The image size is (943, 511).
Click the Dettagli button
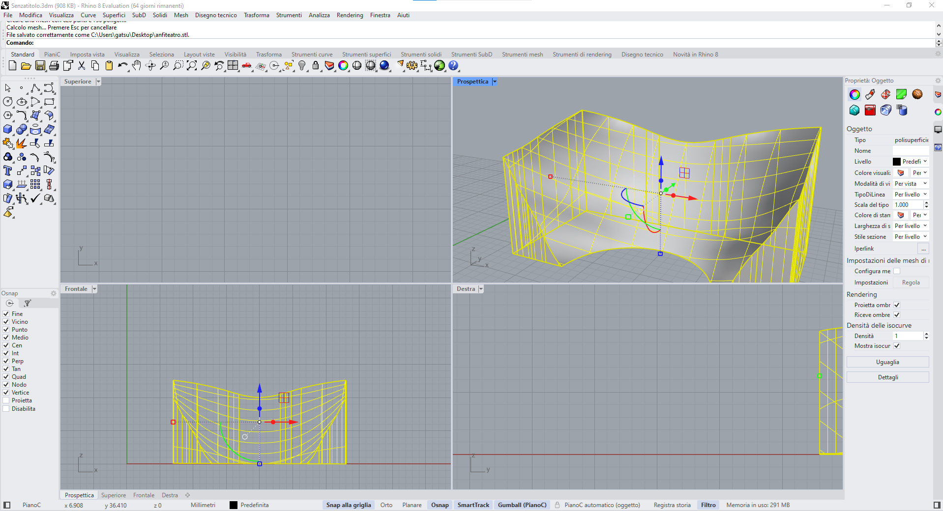click(x=887, y=377)
